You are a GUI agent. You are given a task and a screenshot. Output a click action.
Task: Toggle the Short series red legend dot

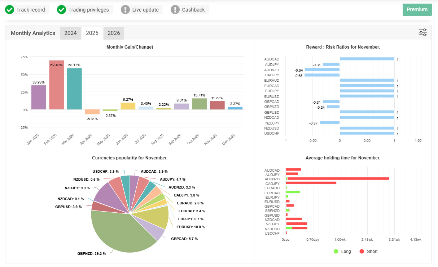[362, 252]
